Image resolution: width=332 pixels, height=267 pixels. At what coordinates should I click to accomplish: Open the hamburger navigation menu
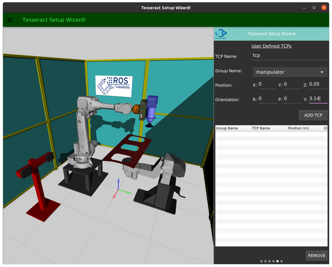10,20
